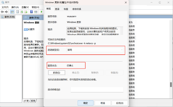Image resolution: width=173 pixels, height=107 pixels.
Task: Open the 帮助(H) menu
Action: click(36, 7)
